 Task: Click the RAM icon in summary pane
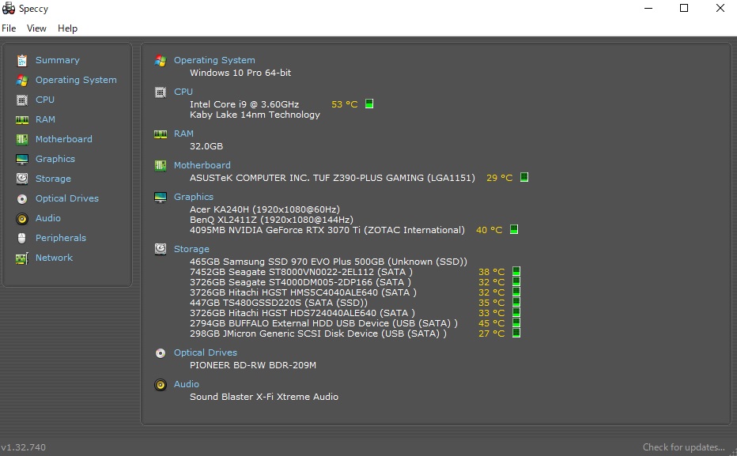[x=161, y=134]
